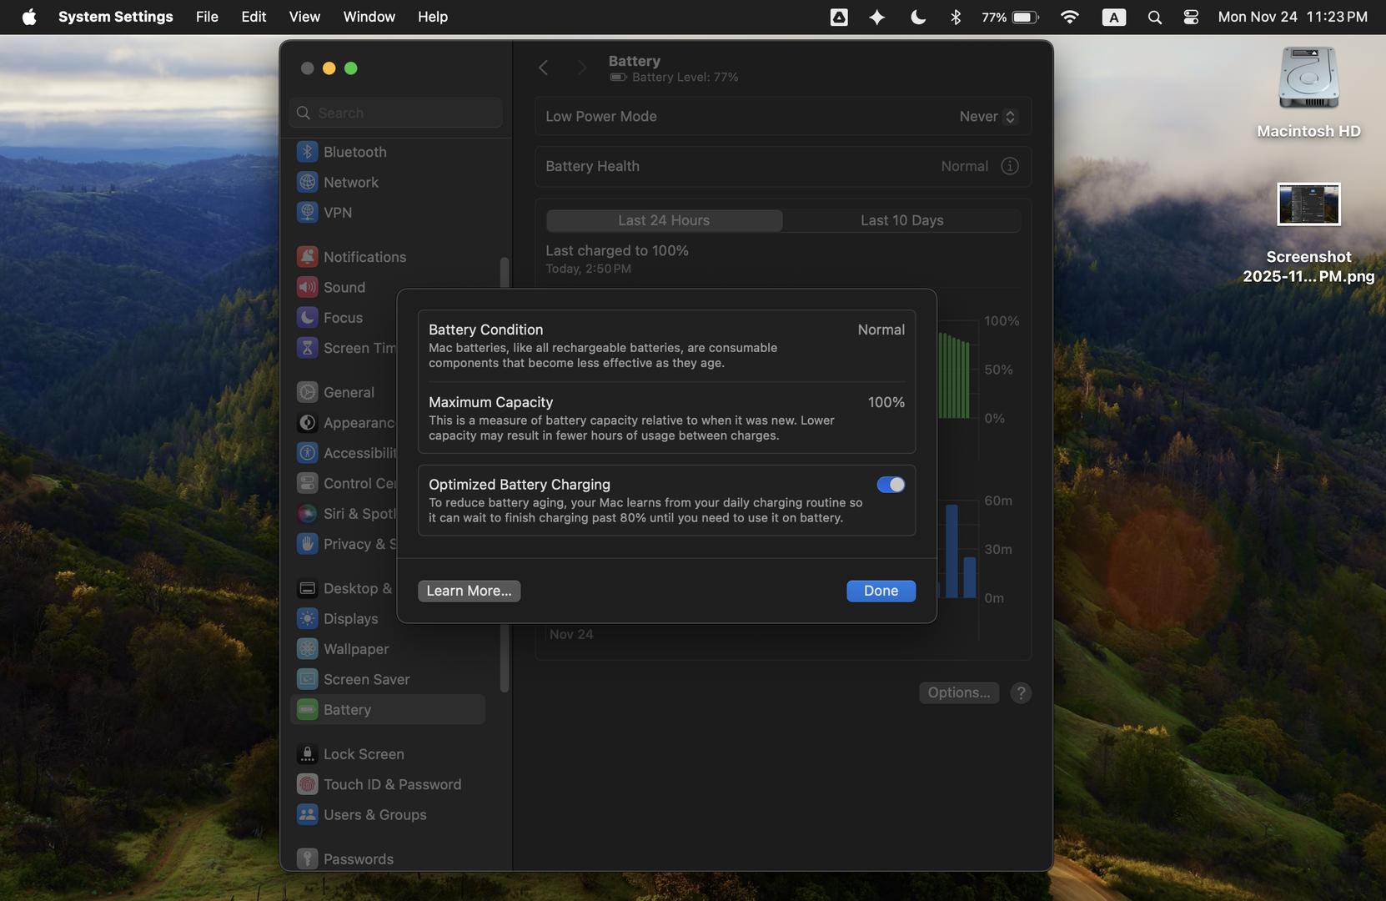Open the Bluetooth settings icon in sidebar
The width and height of the screenshot is (1386, 901).
click(308, 152)
